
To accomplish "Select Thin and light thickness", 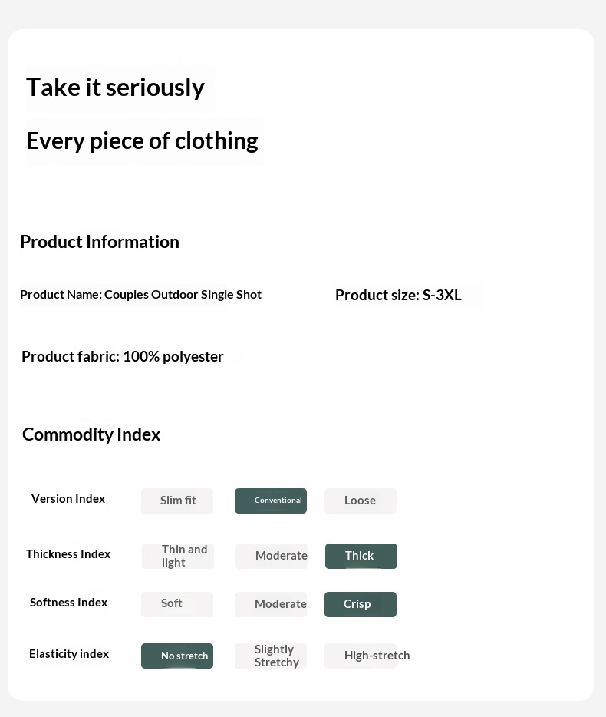I will (x=178, y=556).
